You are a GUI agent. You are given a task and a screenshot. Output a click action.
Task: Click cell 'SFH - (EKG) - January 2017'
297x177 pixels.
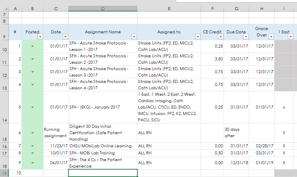pos(103,107)
